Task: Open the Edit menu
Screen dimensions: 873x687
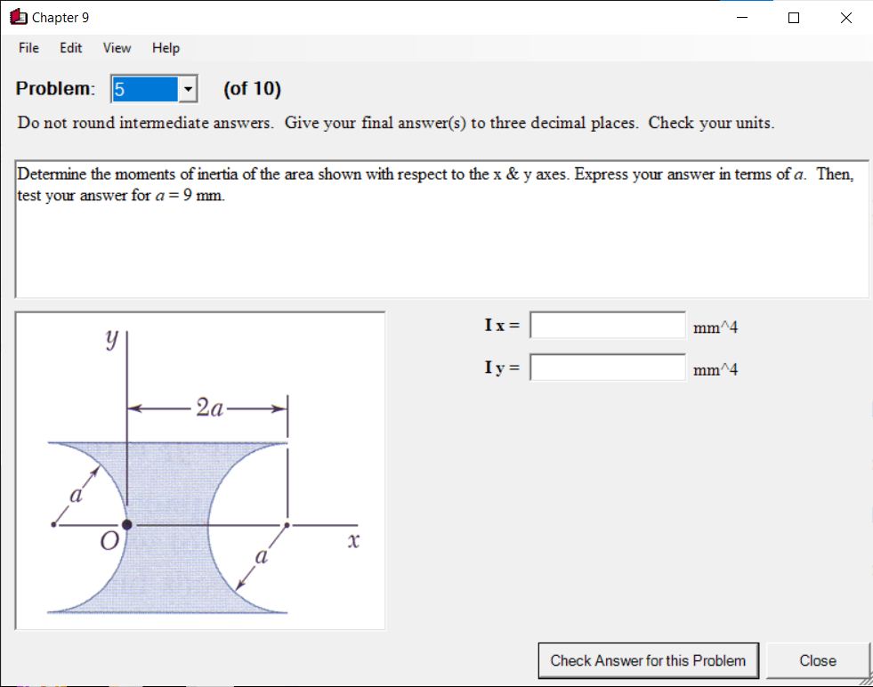Action: click(x=70, y=48)
